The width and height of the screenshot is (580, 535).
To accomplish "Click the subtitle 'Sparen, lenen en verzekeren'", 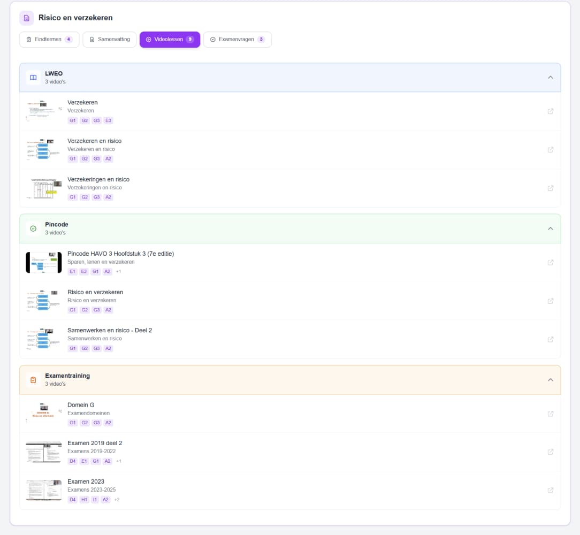I will click(x=101, y=262).
